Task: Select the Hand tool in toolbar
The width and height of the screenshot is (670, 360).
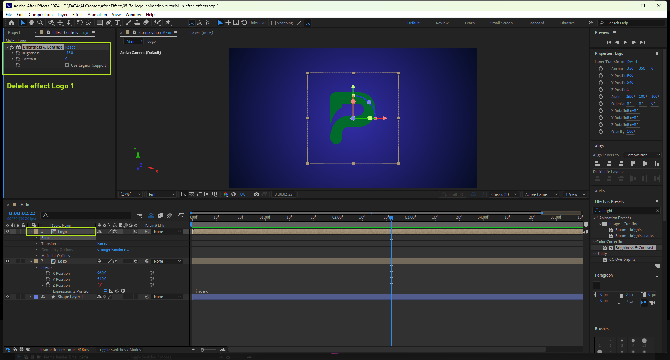Action: tap(31, 23)
